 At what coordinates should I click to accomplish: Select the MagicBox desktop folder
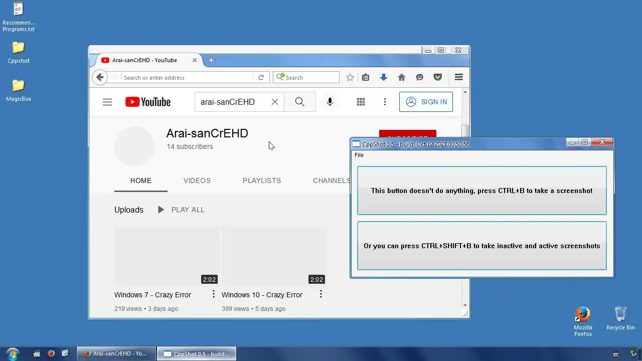pos(19,91)
